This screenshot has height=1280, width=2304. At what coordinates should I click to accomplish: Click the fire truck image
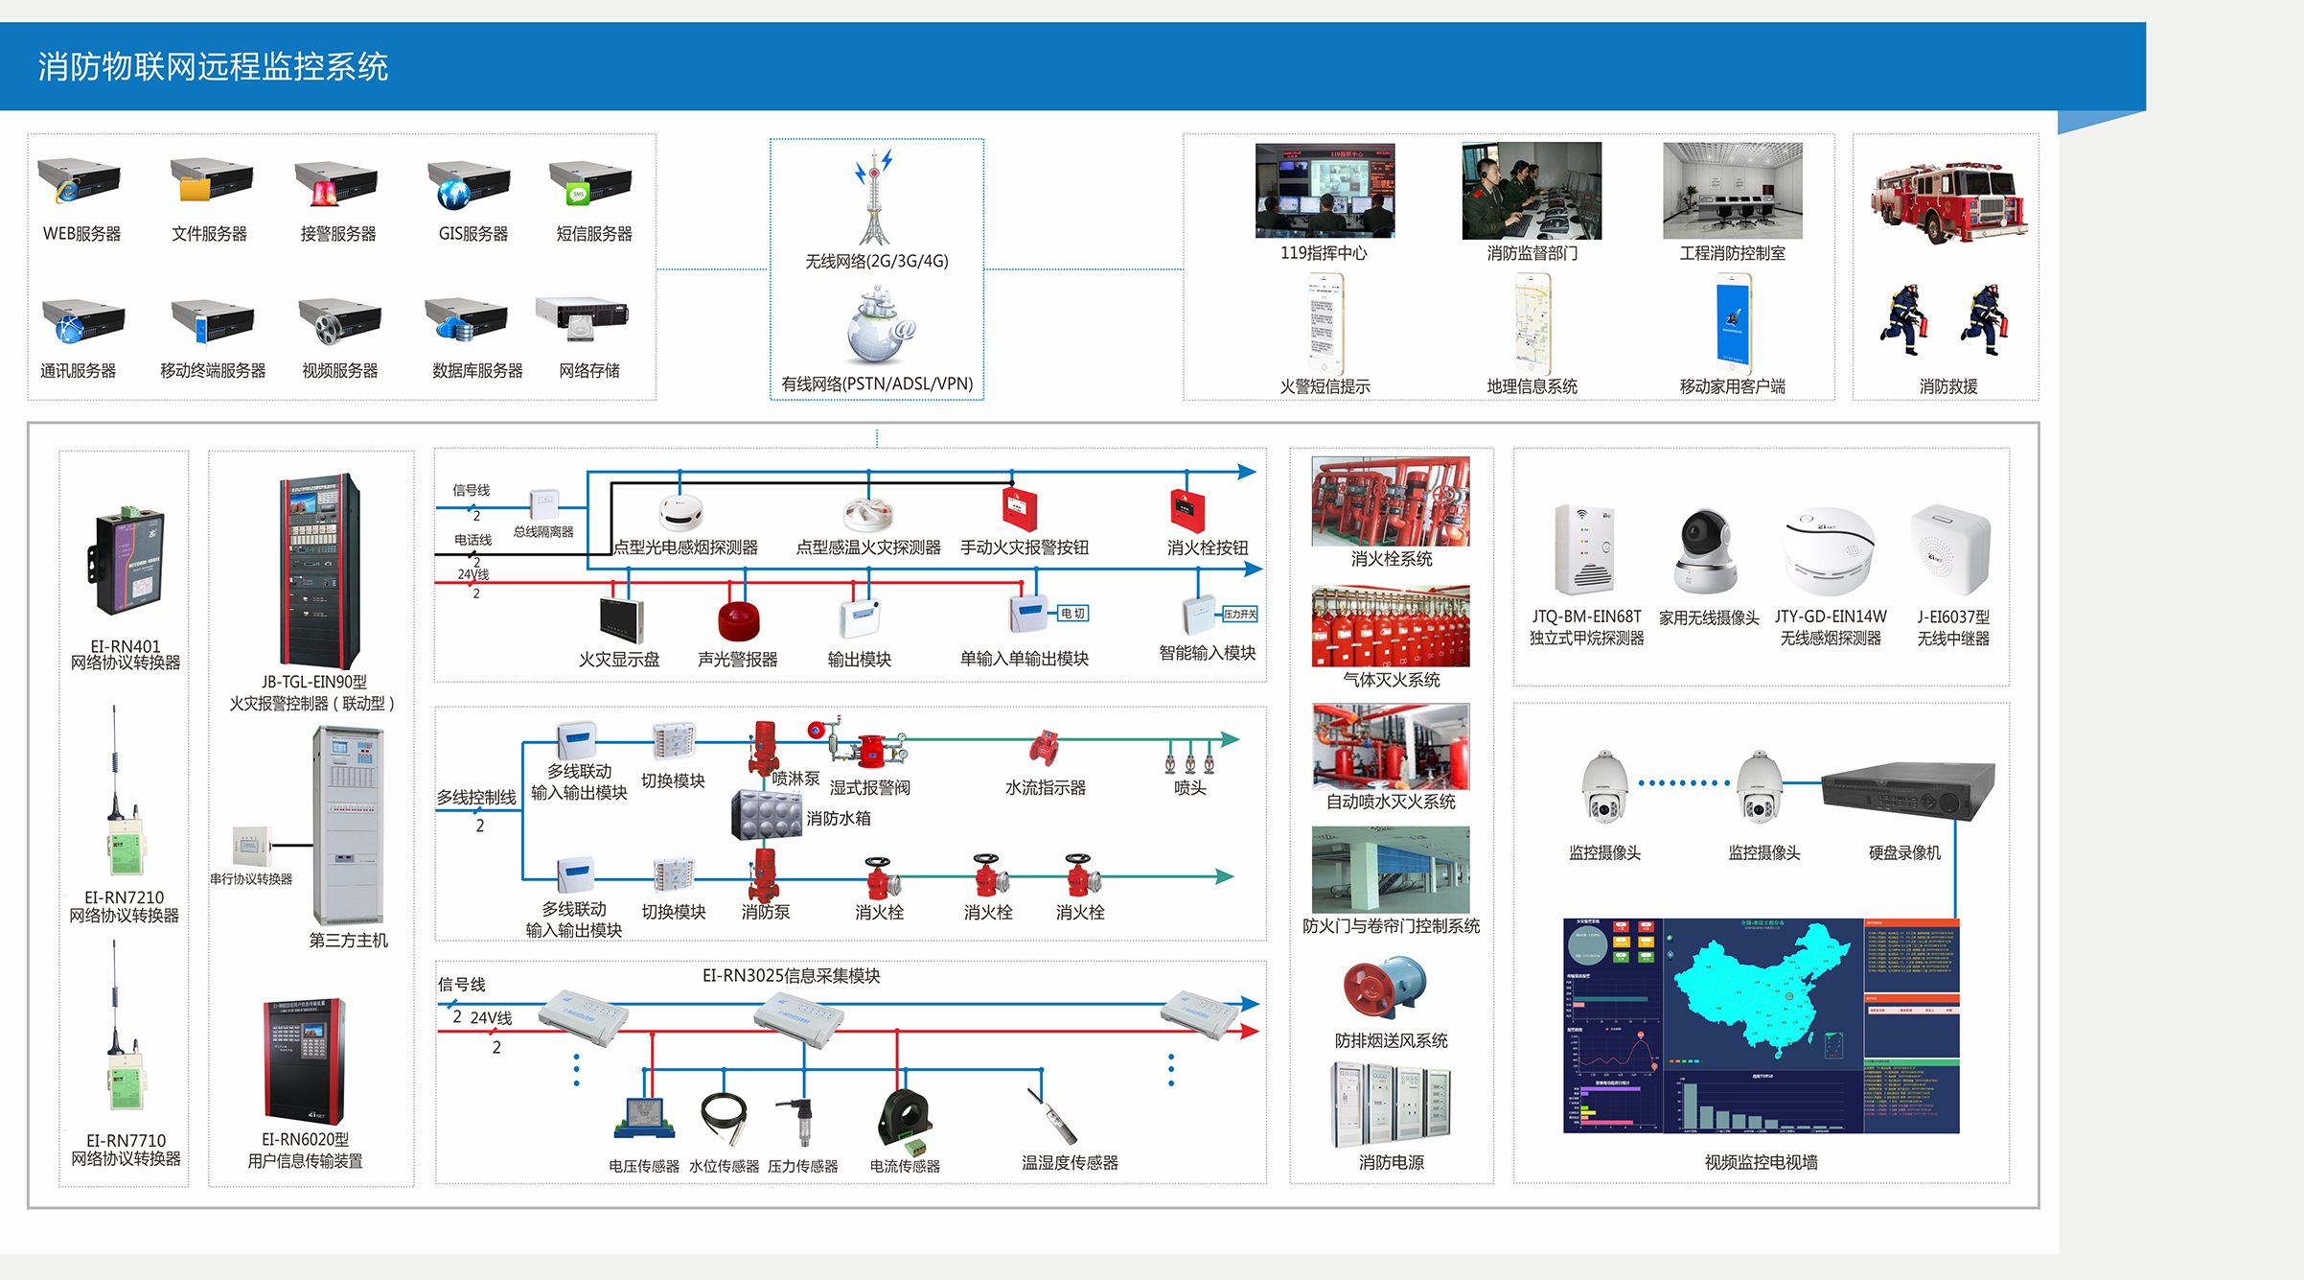pyautogui.click(x=1949, y=202)
